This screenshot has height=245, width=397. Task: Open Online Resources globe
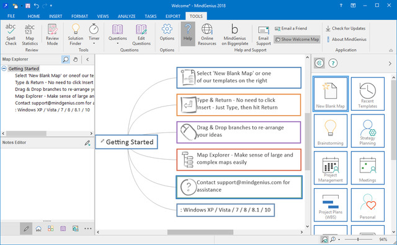click(x=207, y=35)
